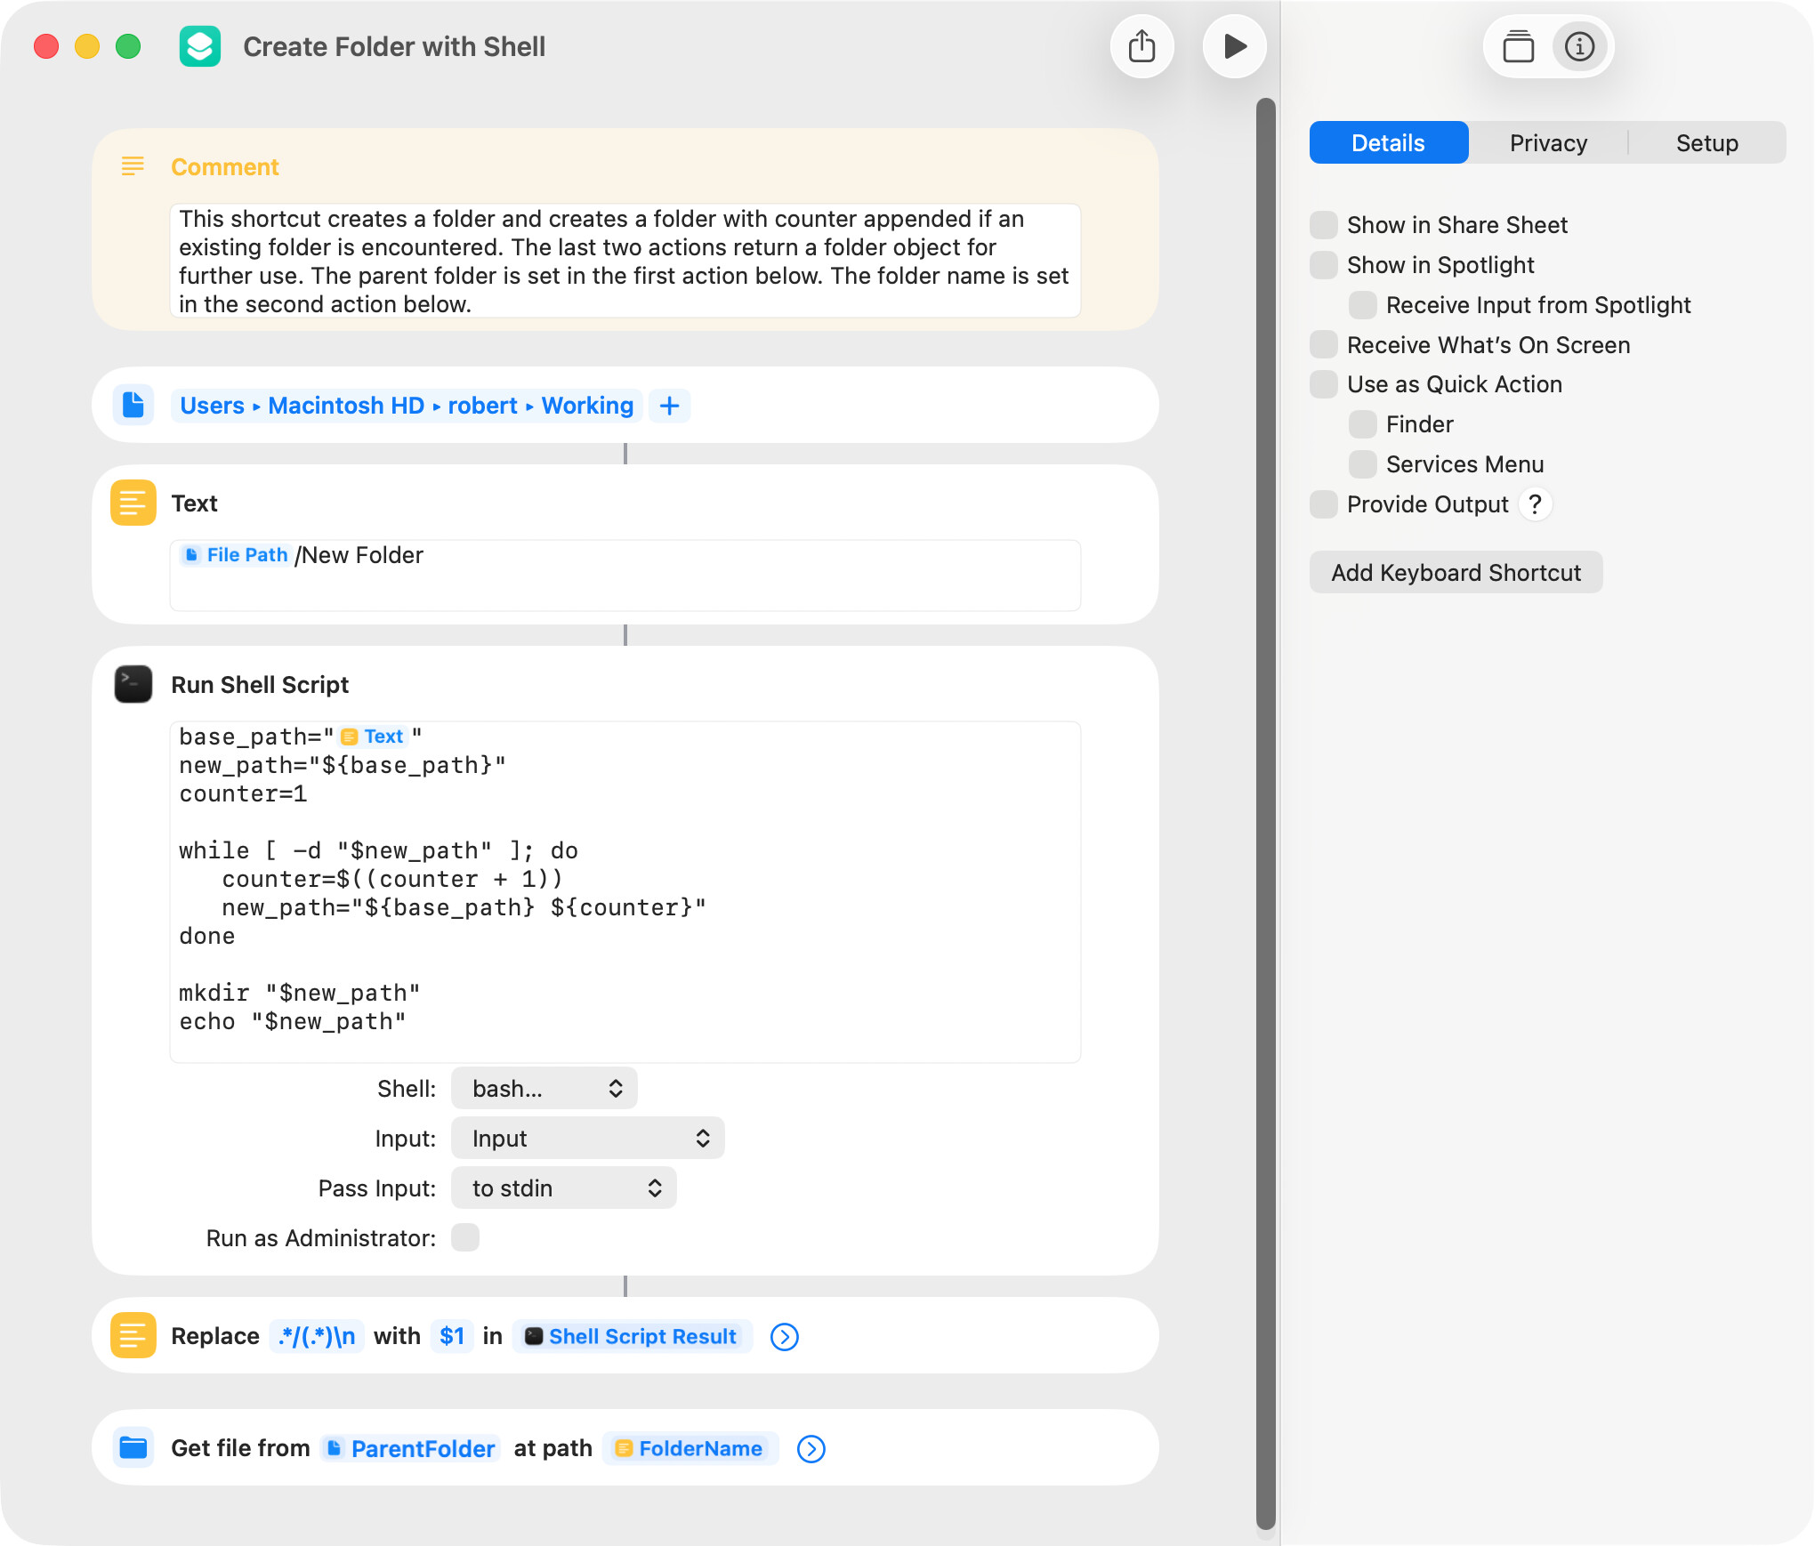Edit the Replace regex pattern field
1815x1546 pixels.
coord(317,1336)
